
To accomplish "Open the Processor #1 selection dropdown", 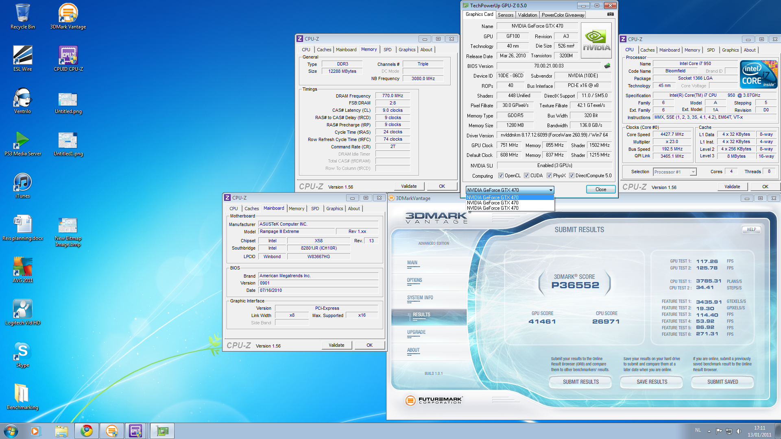I will [675, 172].
